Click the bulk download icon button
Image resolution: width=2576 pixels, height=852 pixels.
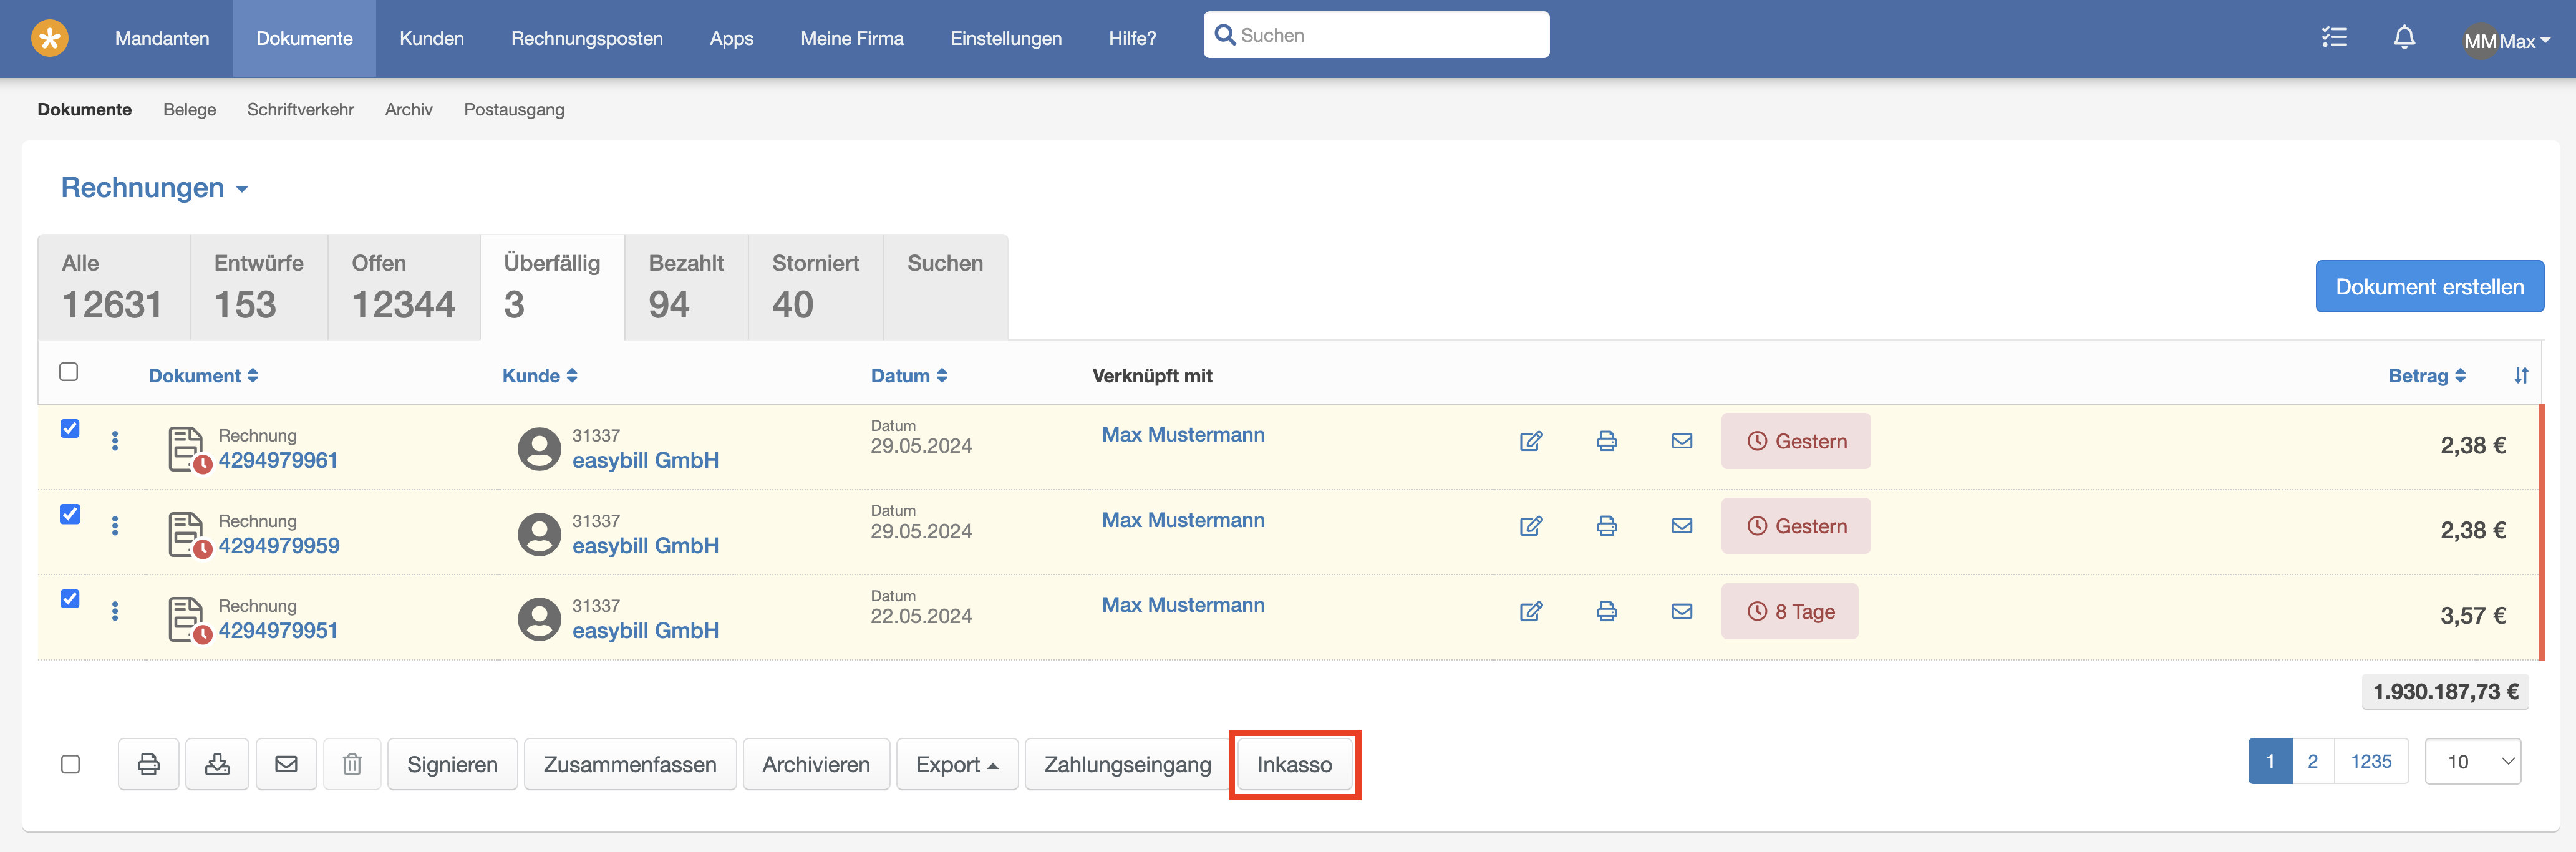click(217, 764)
